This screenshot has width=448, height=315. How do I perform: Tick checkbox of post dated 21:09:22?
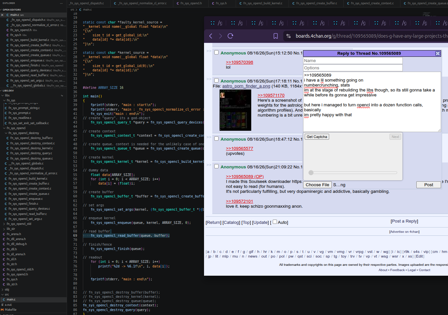pos(217,166)
